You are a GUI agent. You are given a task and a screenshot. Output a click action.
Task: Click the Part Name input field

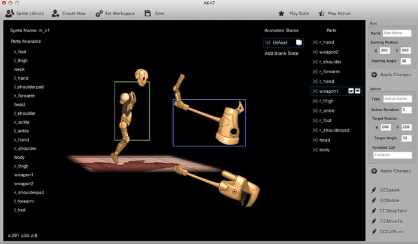[397, 33]
